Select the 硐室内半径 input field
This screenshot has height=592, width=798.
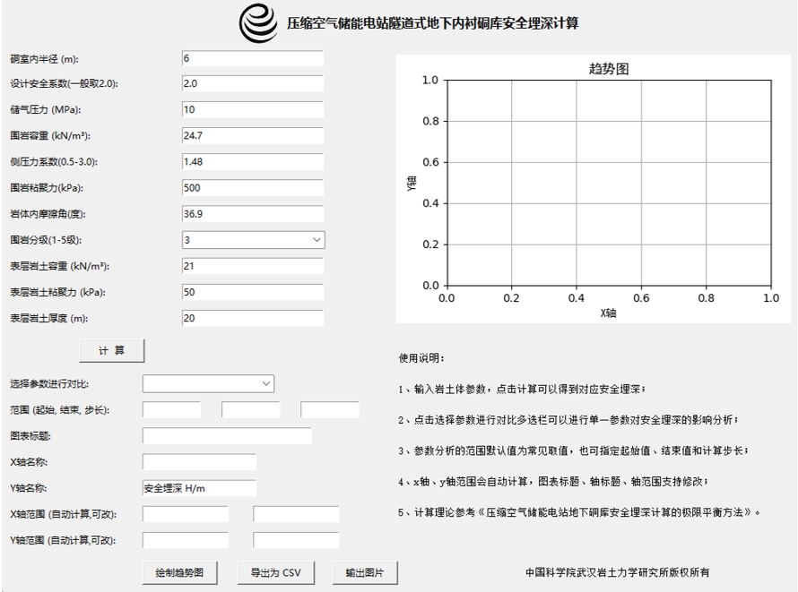[x=251, y=58]
